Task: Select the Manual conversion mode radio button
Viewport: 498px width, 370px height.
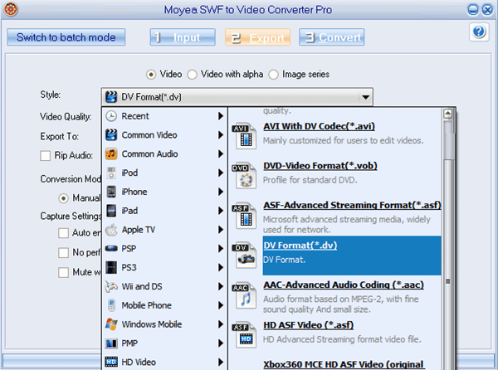Action: click(x=64, y=198)
